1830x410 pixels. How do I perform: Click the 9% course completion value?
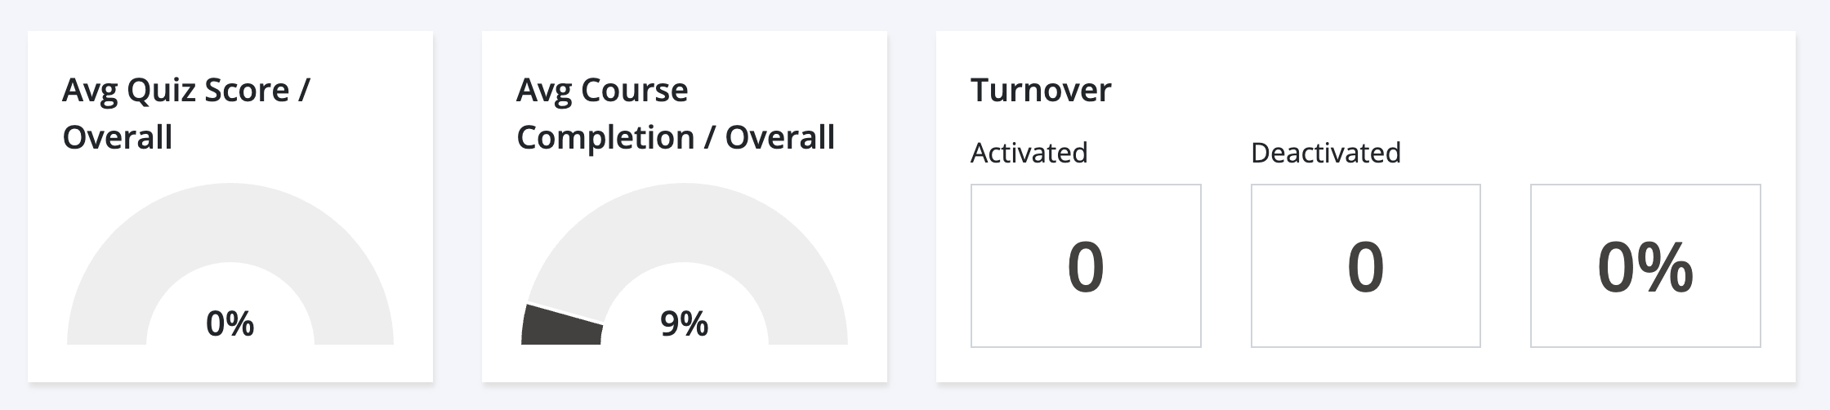point(684,324)
